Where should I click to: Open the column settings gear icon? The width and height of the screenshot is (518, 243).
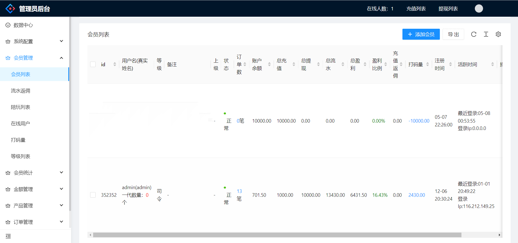click(498, 34)
